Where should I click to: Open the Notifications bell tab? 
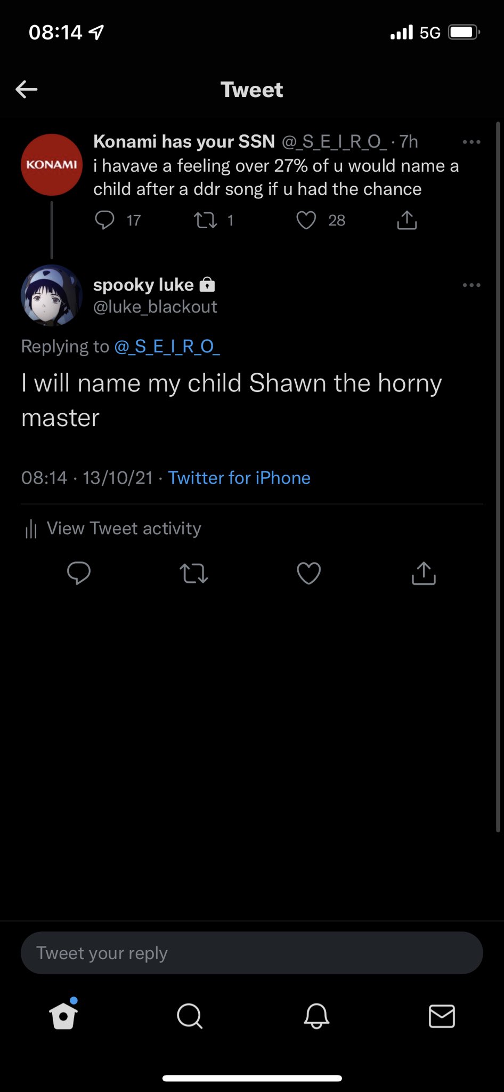316,1016
